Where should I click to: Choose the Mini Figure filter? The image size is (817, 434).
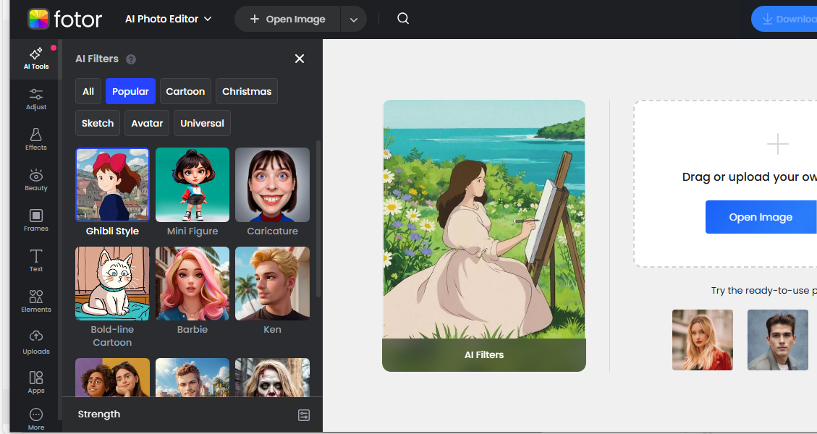click(192, 185)
